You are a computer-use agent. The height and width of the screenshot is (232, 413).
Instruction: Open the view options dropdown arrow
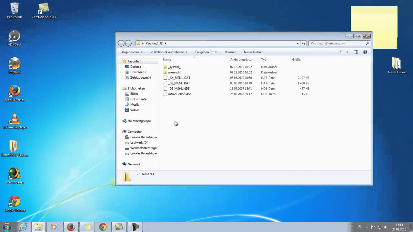347,52
